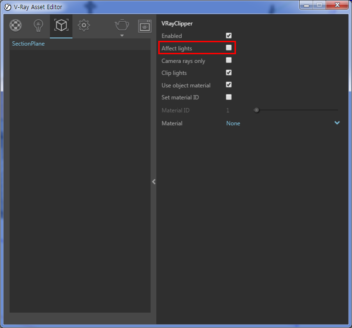
Task: Click the V-Ray logo in title bar
Action: 8,7
